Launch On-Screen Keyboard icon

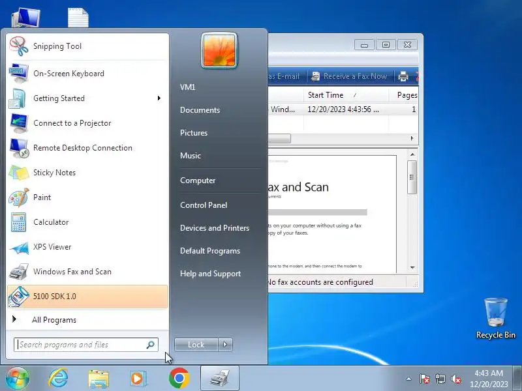tap(19, 73)
